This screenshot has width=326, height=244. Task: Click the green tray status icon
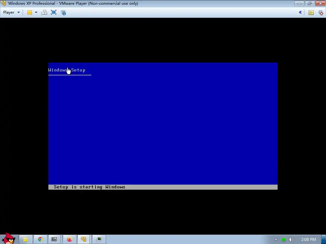pos(284,240)
